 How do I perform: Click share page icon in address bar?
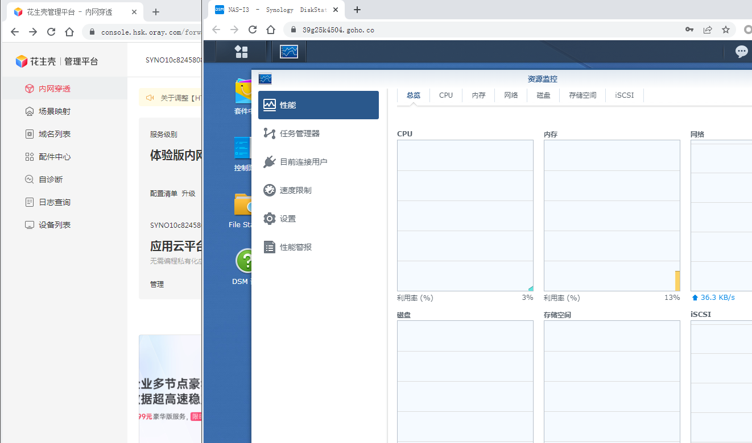click(708, 30)
